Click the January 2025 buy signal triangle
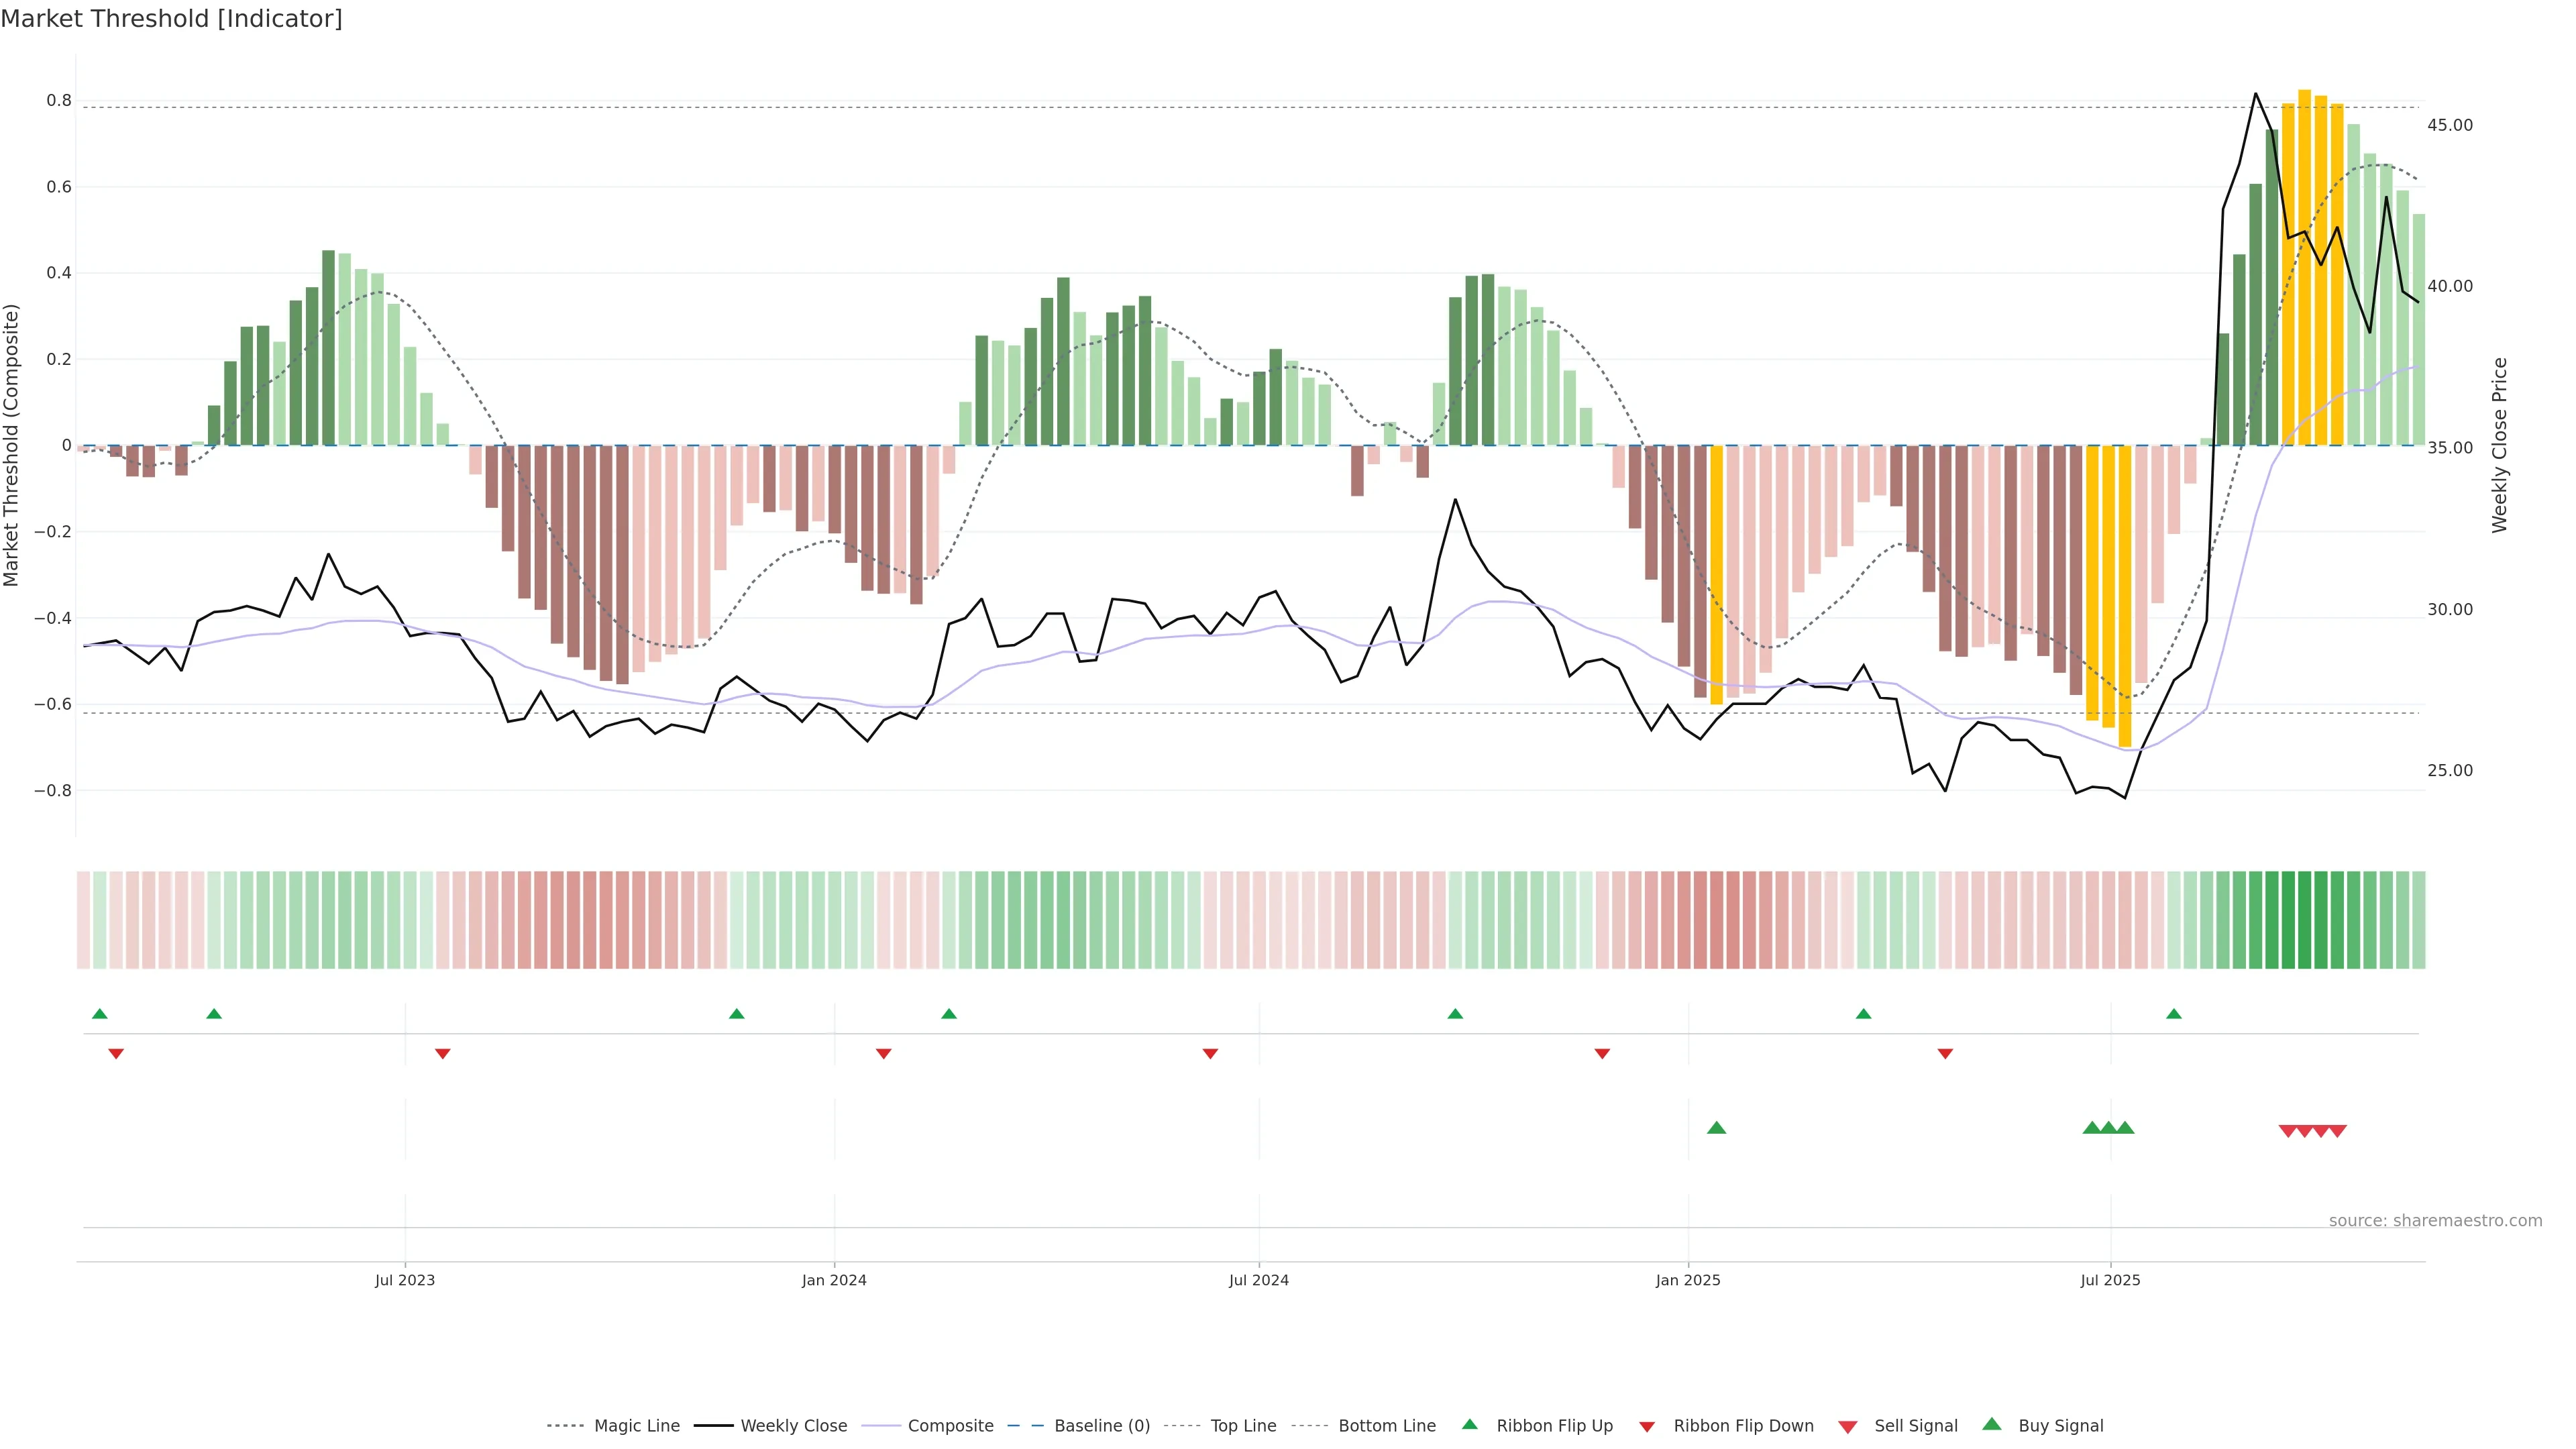 click(x=1716, y=1128)
